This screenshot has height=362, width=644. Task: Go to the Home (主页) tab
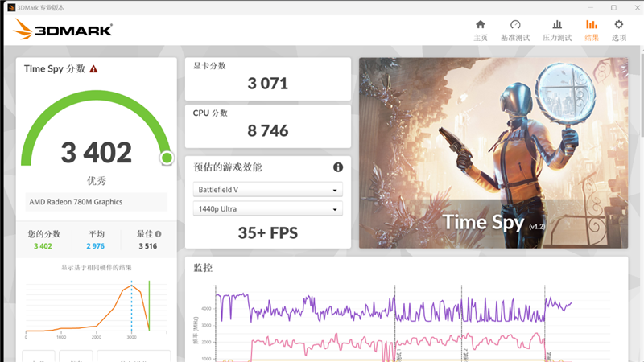[480, 31]
